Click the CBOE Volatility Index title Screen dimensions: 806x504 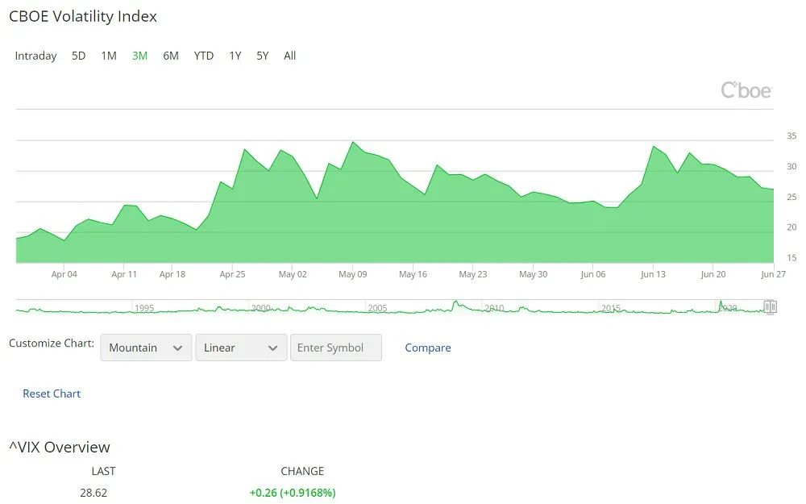[83, 16]
